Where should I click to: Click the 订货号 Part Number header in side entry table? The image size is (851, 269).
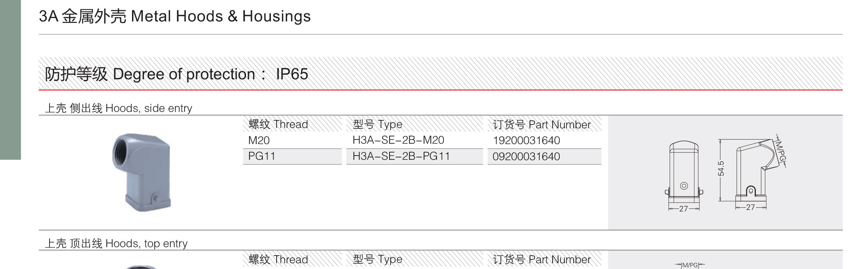pos(541,125)
